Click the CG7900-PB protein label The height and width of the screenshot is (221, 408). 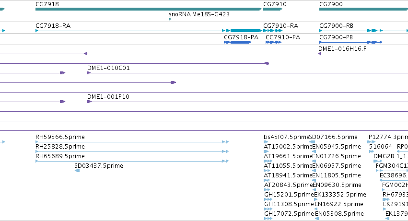click(336, 37)
